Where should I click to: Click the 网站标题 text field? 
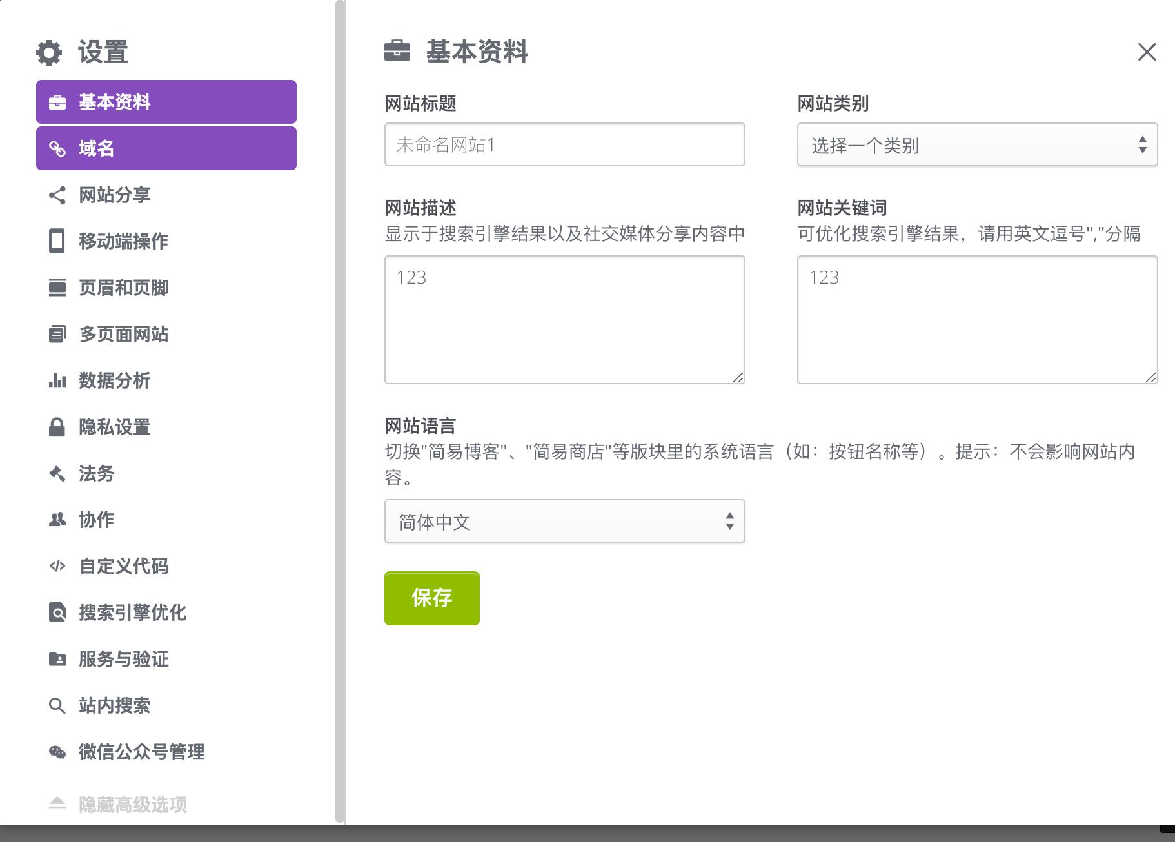click(564, 145)
